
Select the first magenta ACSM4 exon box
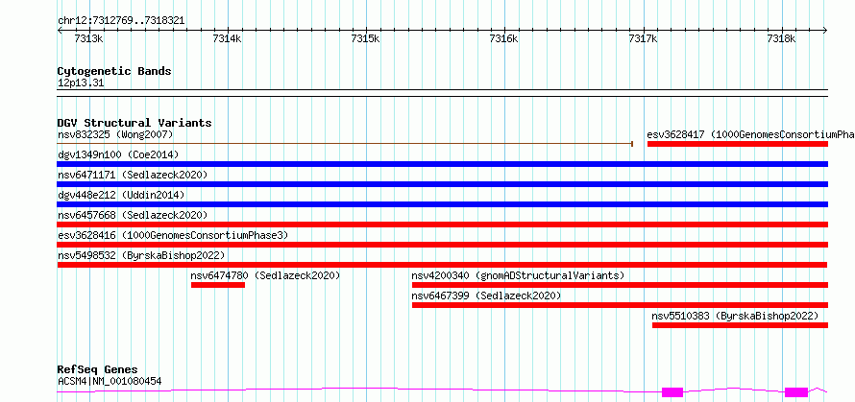pos(672,392)
